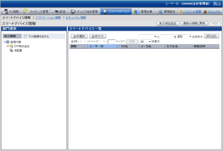The height and width of the screenshot is (151, 223).
Task: Open the 含む condition dropdown
Action: point(184,37)
